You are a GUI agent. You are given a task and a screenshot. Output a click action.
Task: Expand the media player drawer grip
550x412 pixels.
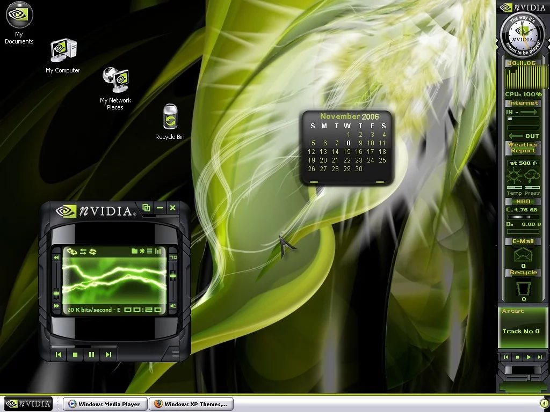(x=176, y=354)
